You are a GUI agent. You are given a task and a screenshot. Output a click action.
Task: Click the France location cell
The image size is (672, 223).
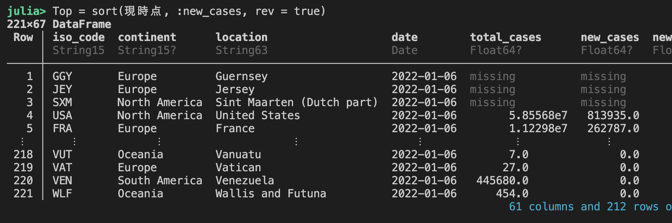[235, 128]
